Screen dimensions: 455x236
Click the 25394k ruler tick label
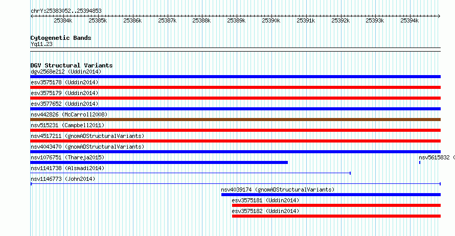pyautogui.click(x=409, y=20)
